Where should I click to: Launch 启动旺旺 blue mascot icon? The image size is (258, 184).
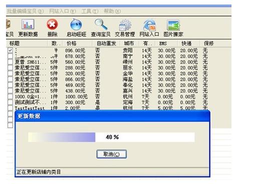click(x=76, y=24)
